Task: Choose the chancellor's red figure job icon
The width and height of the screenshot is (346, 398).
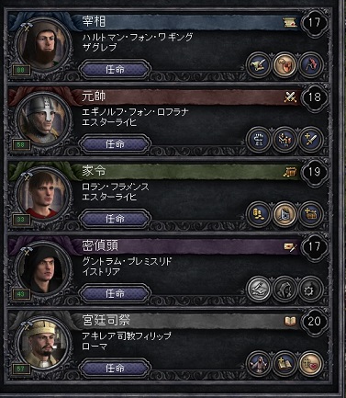Action: tap(310, 64)
